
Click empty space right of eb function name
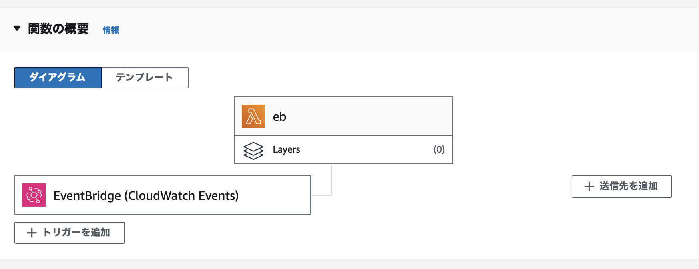[368, 116]
